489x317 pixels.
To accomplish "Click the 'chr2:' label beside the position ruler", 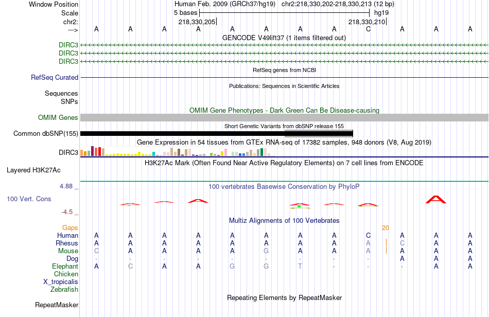I will pyautogui.click(x=71, y=22).
